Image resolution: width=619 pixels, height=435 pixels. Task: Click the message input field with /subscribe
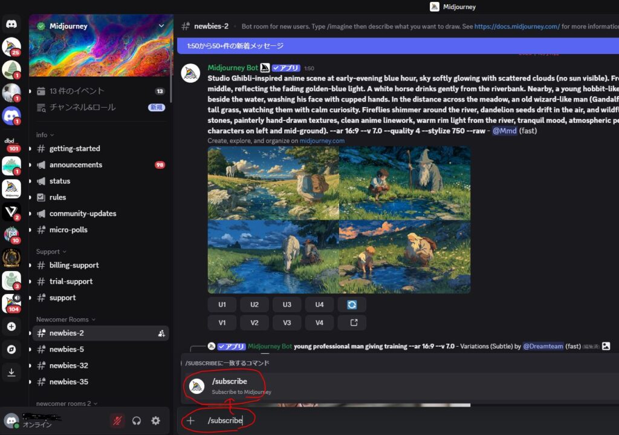[363, 420]
